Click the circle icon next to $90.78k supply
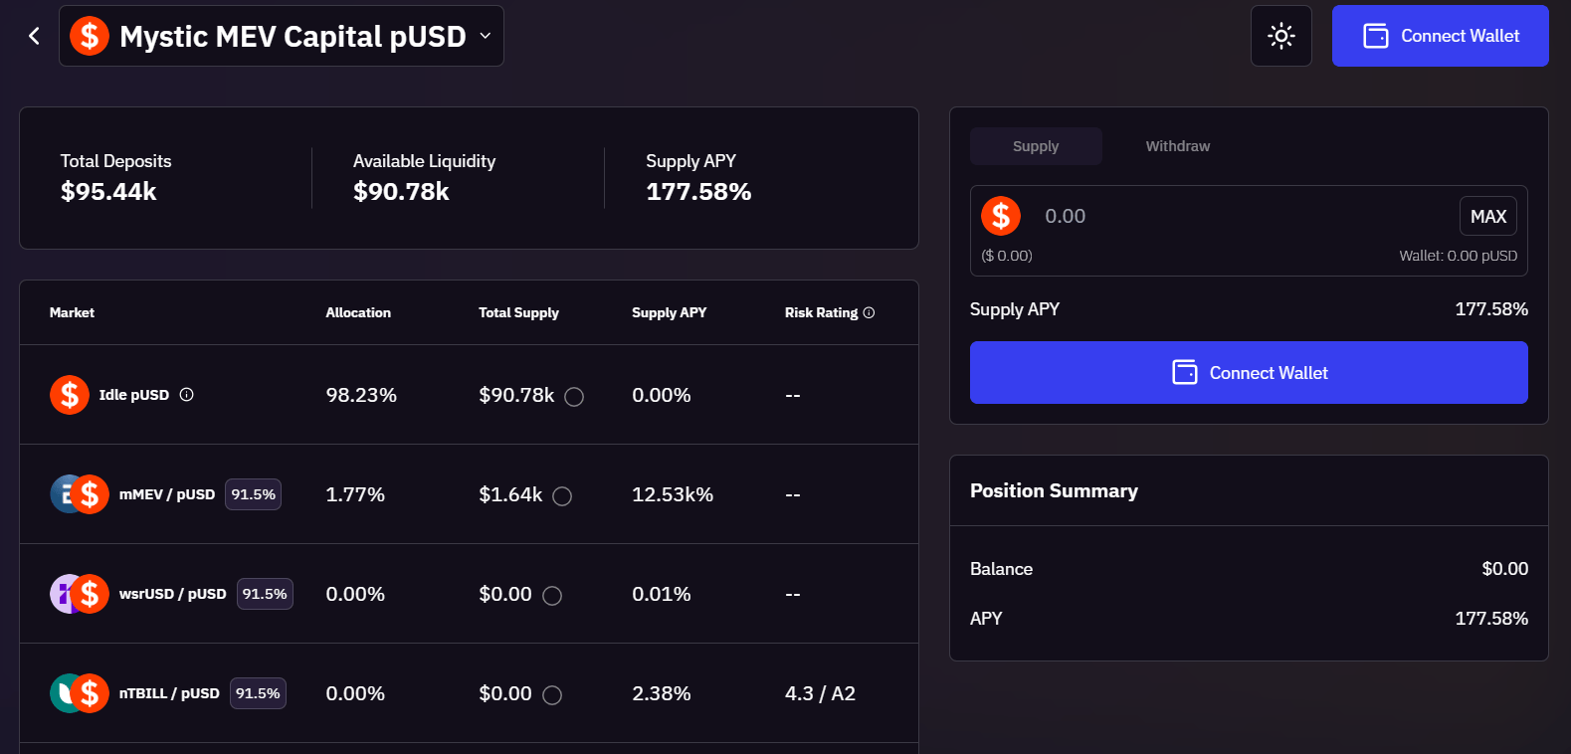The height and width of the screenshot is (754, 1571). [574, 397]
